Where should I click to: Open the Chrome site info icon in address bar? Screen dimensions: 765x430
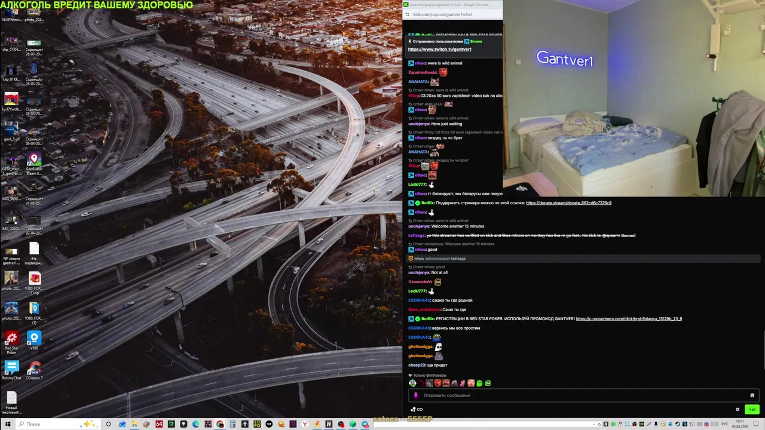[x=408, y=14]
